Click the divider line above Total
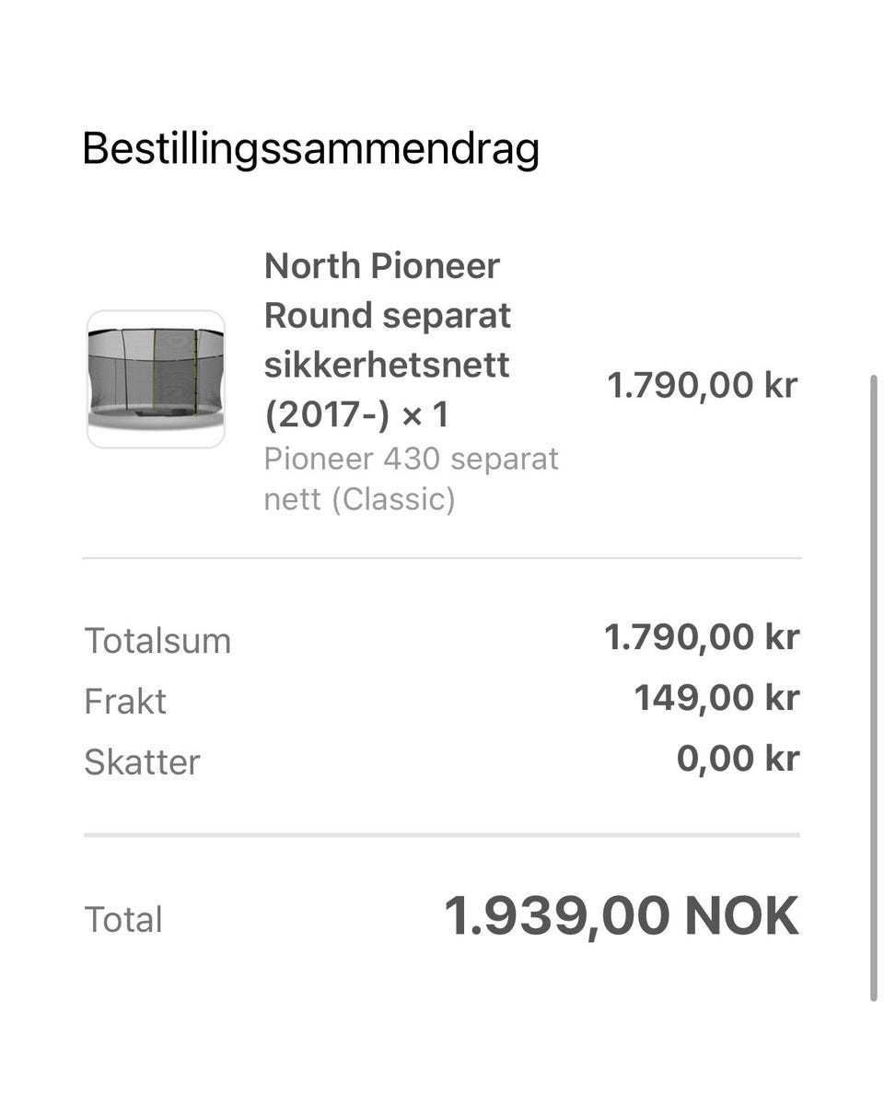The height and width of the screenshot is (1105, 884). (442, 835)
